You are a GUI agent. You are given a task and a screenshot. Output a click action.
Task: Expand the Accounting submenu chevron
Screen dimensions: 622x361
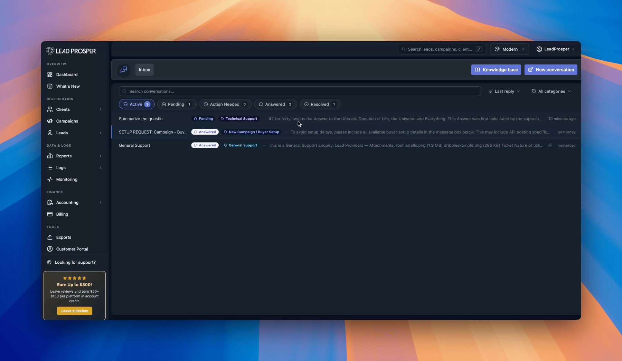[x=101, y=203]
